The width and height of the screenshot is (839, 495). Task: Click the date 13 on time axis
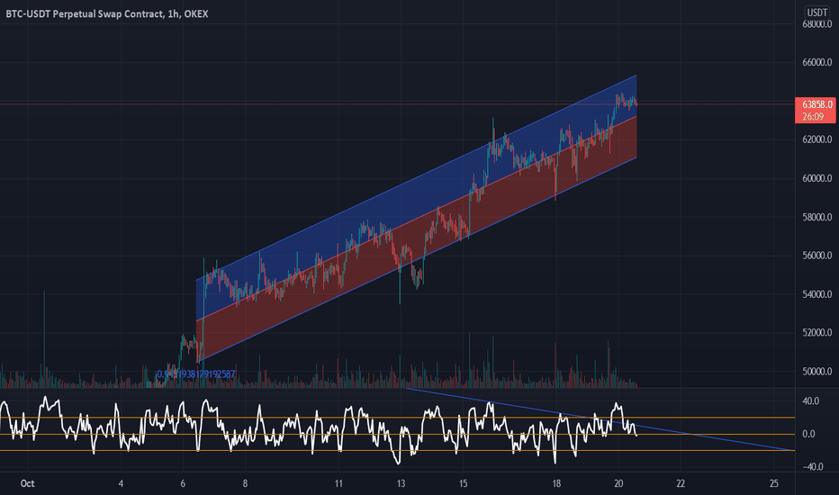tap(401, 484)
